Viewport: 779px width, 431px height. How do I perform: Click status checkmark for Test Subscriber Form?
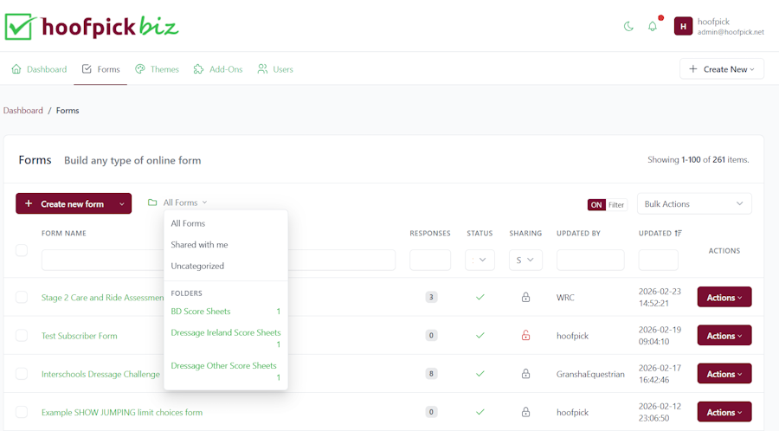[480, 336]
